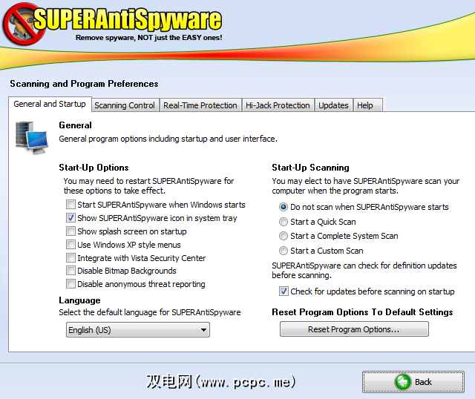The width and height of the screenshot is (475, 399).
Task: Choose Start a Complete System Scan
Action: pyautogui.click(x=284, y=236)
